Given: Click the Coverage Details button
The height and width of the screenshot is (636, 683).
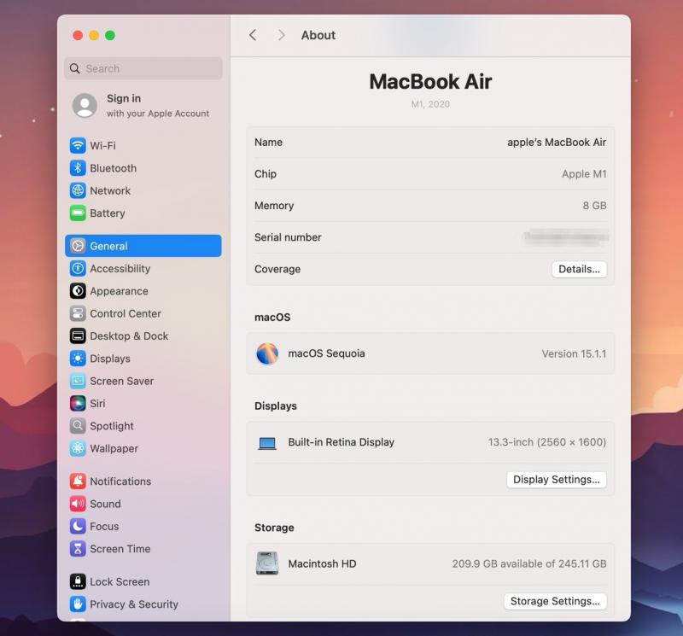Looking at the screenshot, I should (579, 269).
